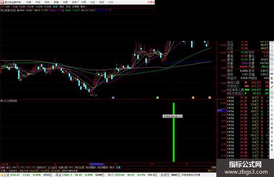Open 关联报价 tab
Viewport: 274px width, 177px height.
13,171
